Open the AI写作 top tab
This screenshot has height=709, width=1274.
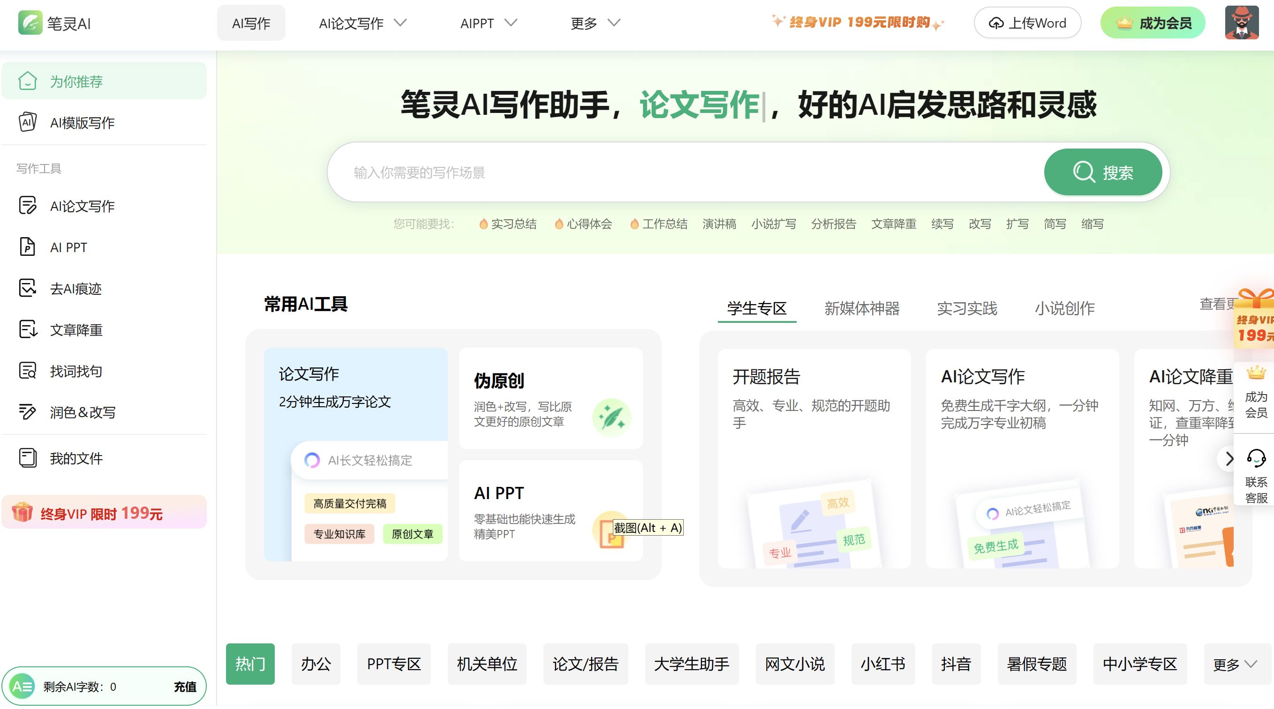pos(251,23)
